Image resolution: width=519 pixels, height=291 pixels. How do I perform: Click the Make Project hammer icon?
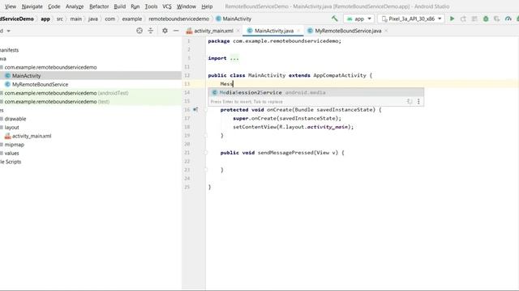pyautogui.click(x=335, y=19)
